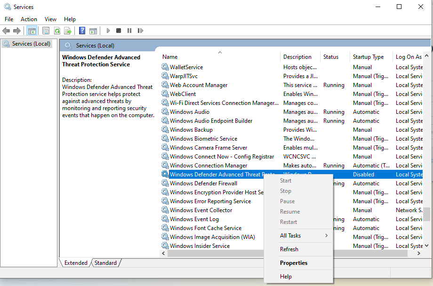The width and height of the screenshot is (433, 286).
Task: Open the Help menu in menu bar
Action: (70, 19)
